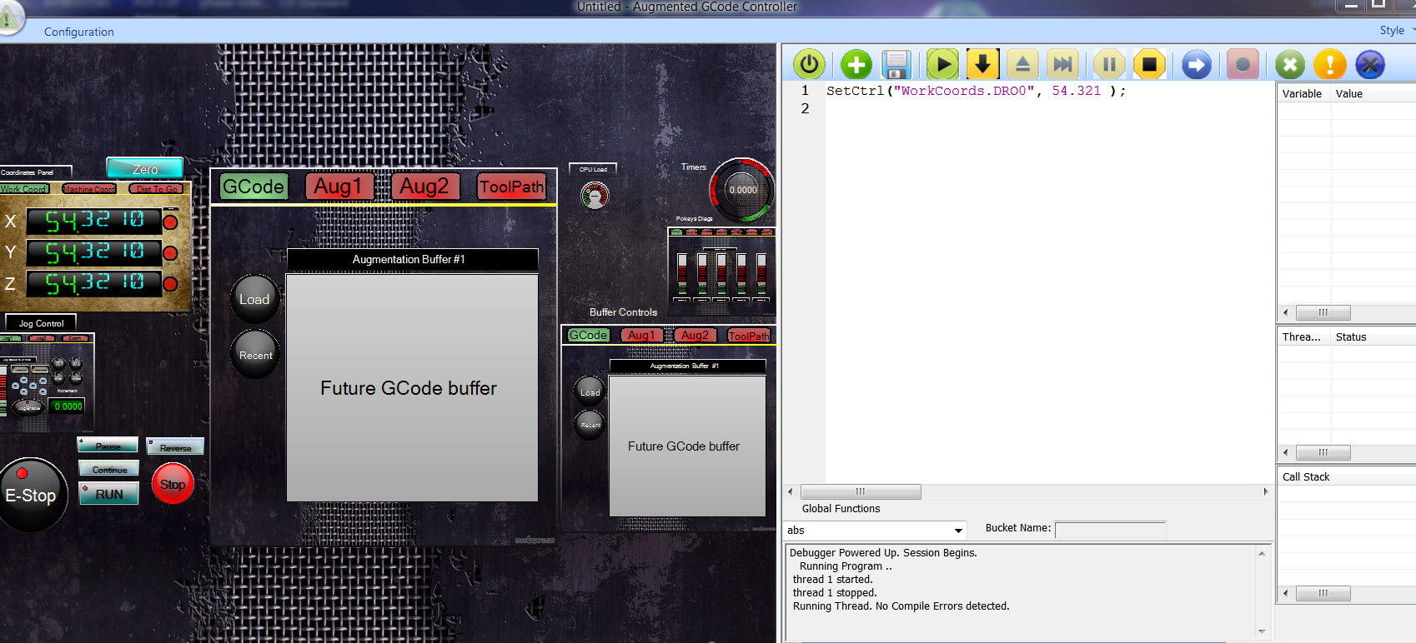This screenshot has height=643, width=1416.
Task: Open the Configuration menu
Action: 79,32
